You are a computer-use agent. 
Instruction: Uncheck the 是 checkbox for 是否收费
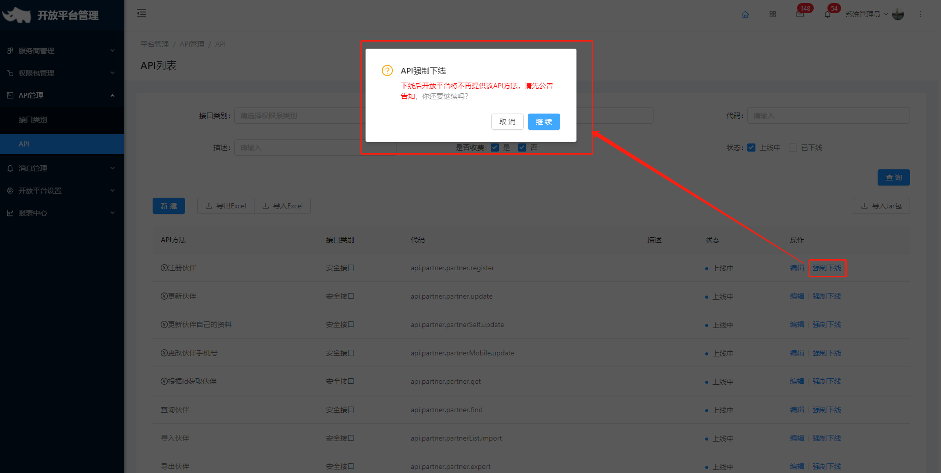(495, 148)
